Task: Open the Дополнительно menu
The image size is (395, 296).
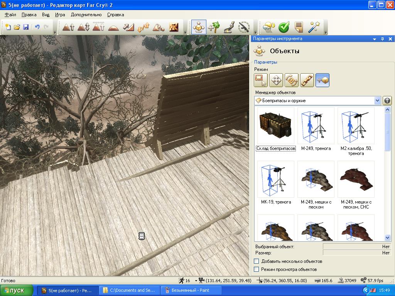Action: [x=86, y=15]
